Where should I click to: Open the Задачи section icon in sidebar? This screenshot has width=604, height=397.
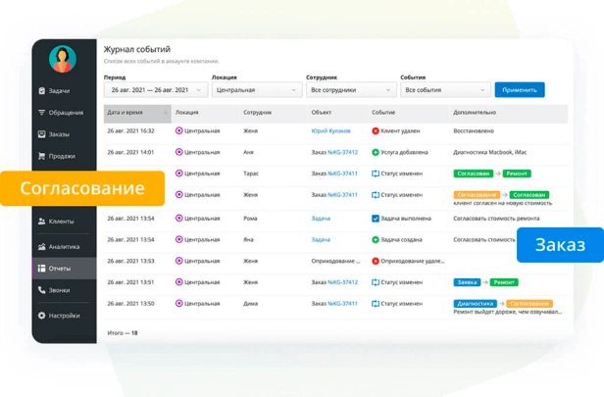coord(41,91)
